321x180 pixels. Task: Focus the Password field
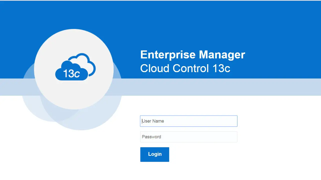pos(189,137)
